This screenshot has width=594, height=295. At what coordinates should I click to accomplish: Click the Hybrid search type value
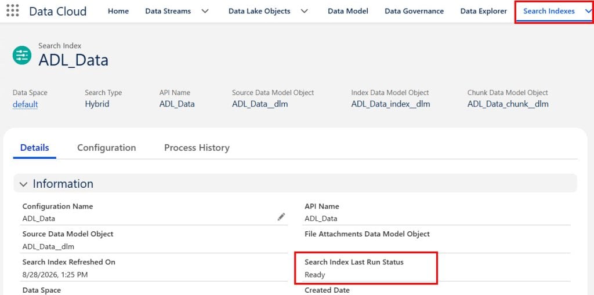click(97, 104)
